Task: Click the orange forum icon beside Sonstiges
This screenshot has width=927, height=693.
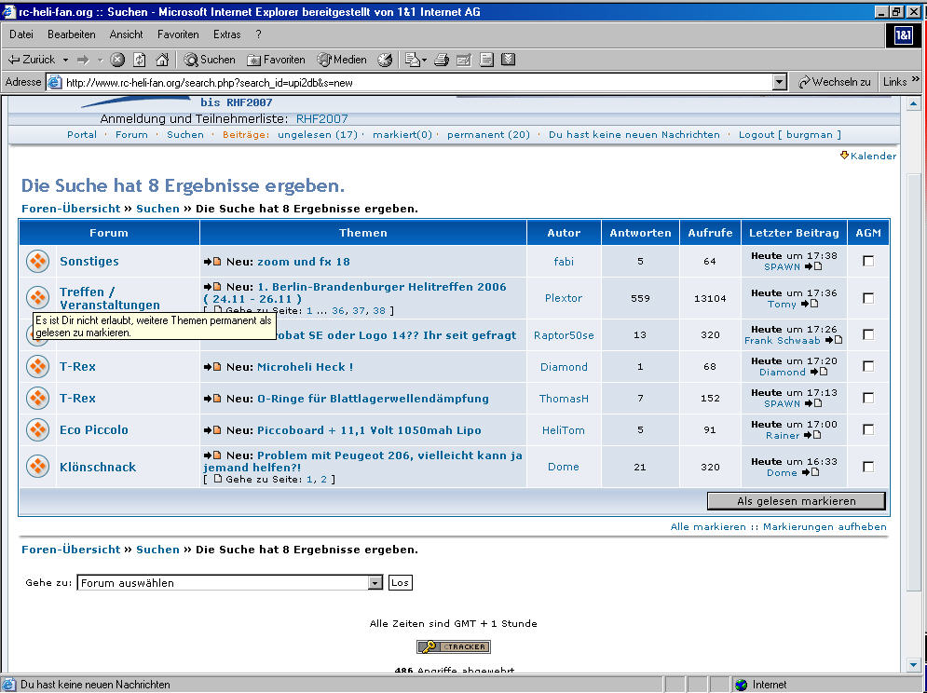Action: click(38, 261)
